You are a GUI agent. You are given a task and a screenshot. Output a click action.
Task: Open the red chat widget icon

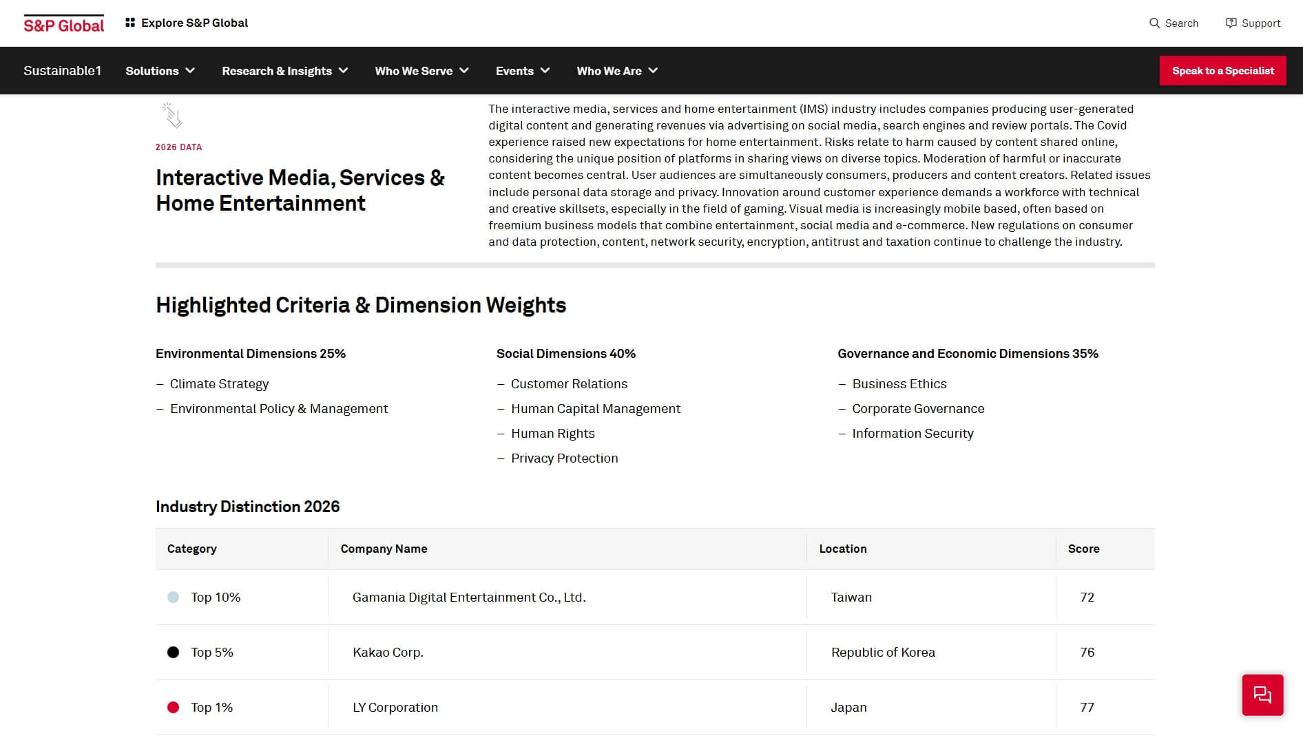pyautogui.click(x=1262, y=695)
